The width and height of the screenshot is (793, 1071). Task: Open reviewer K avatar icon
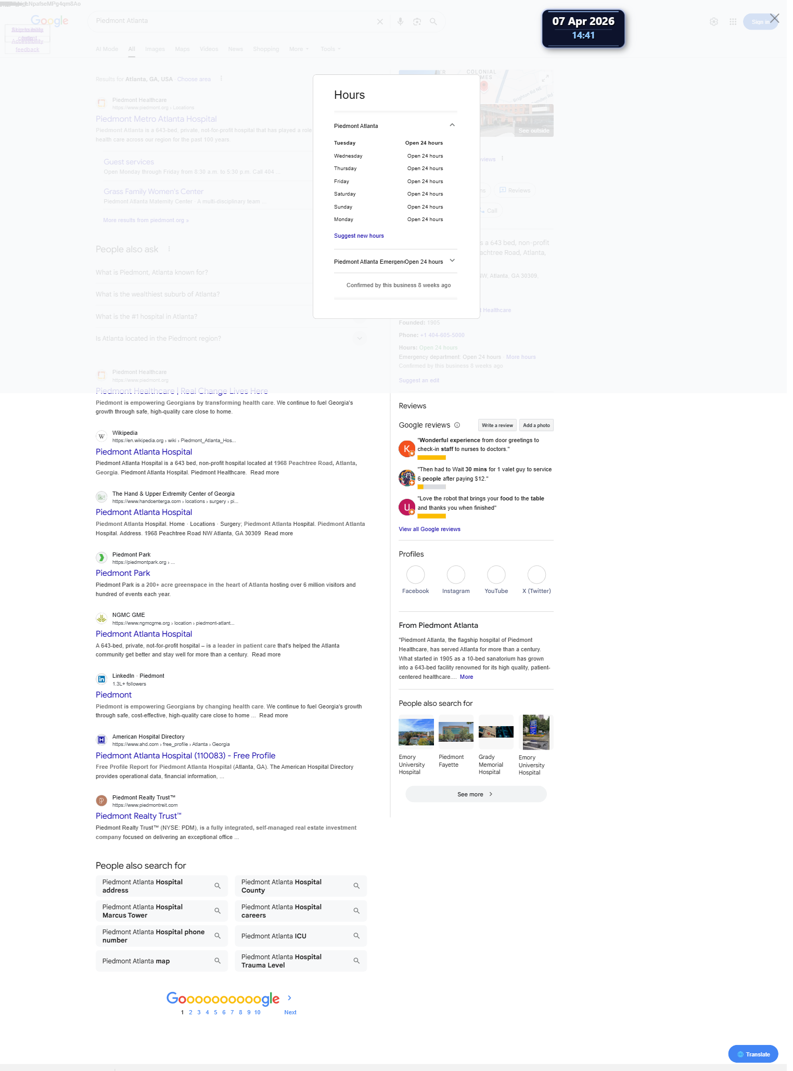[406, 448]
